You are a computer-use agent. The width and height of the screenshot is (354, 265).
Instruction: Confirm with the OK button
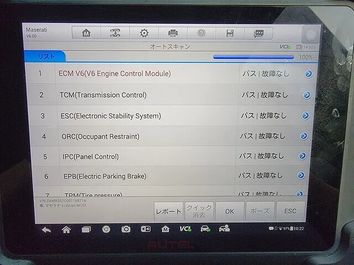(230, 211)
